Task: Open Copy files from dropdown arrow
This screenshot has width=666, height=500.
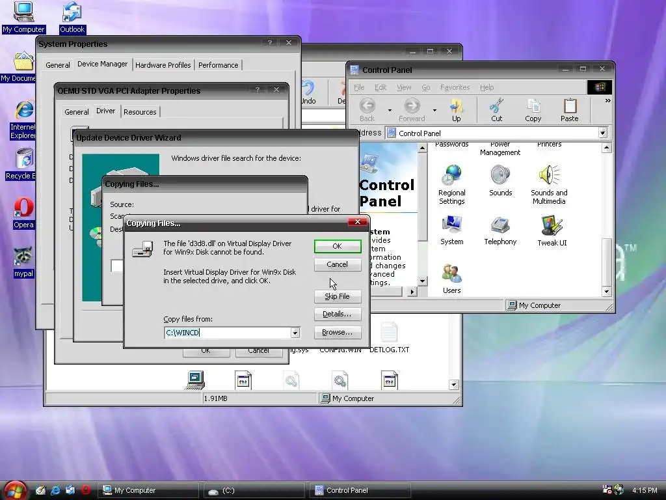Action: point(295,333)
